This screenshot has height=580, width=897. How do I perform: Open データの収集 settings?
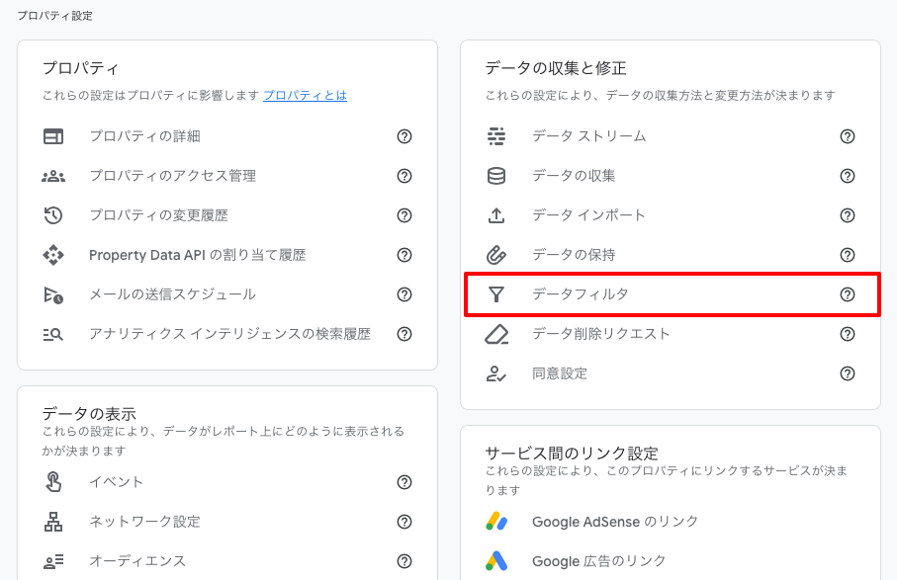[x=574, y=176]
